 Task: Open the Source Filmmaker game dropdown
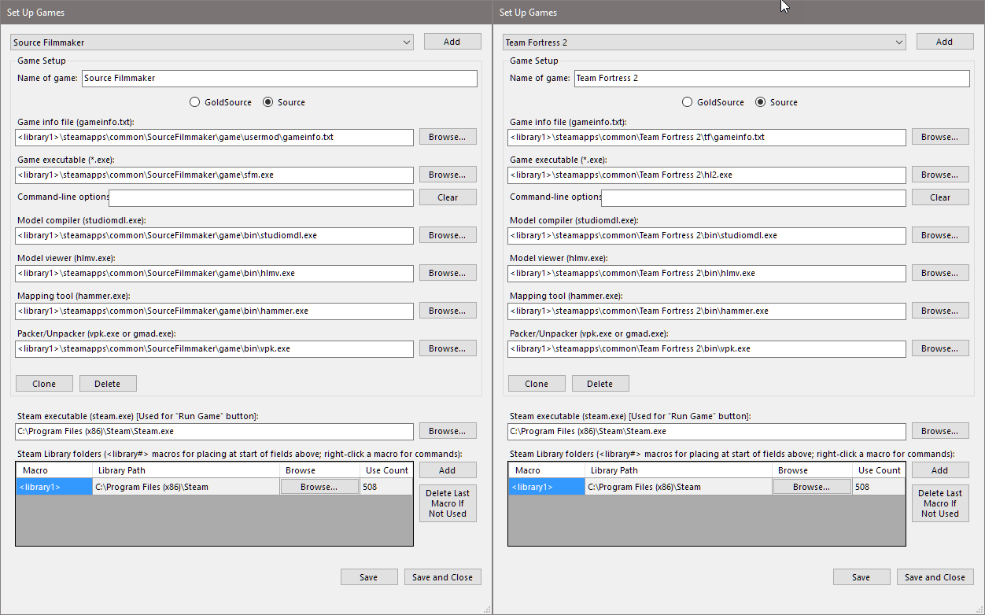(212, 42)
